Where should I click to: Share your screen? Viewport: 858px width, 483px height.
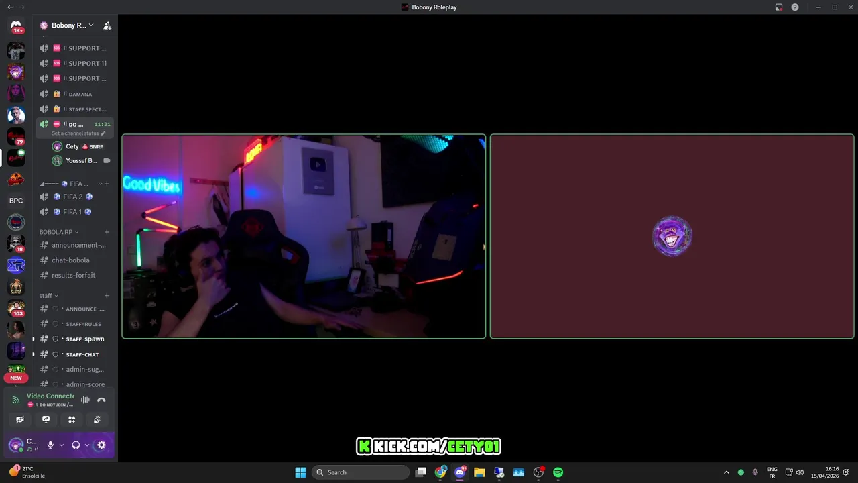click(46, 419)
